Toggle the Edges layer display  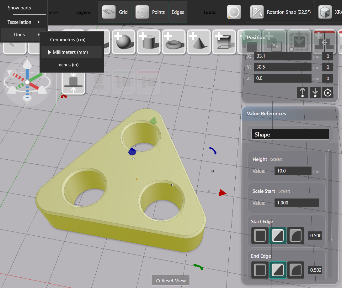point(178,12)
